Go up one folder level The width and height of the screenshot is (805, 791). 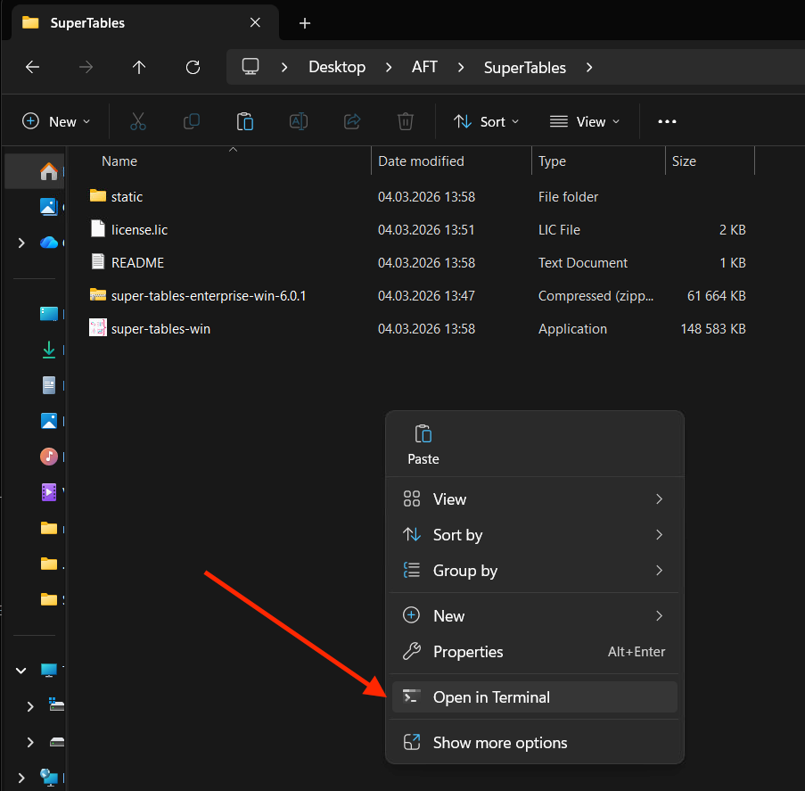[x=139, y=67]
